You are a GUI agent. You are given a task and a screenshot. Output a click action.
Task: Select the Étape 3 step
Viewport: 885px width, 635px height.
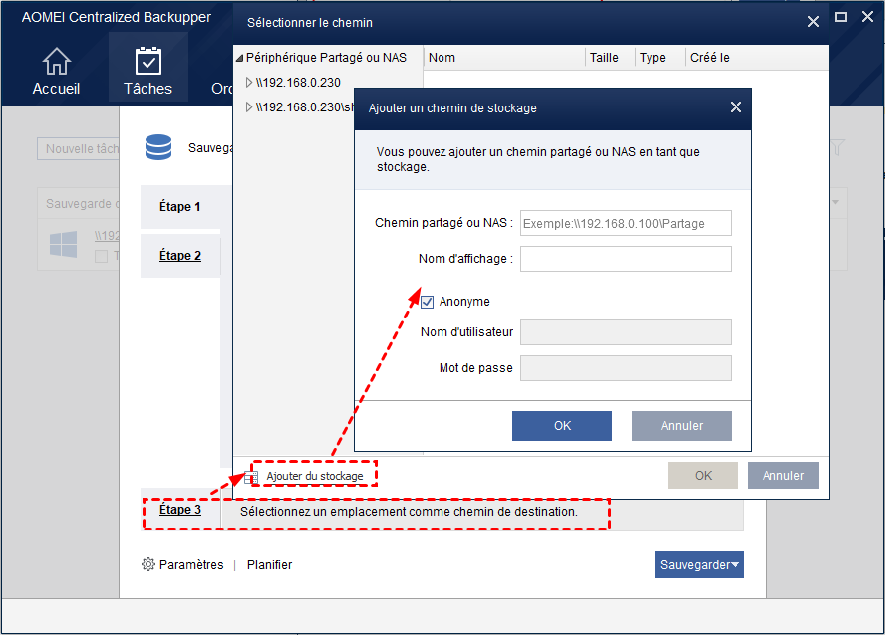coord(180,510)
